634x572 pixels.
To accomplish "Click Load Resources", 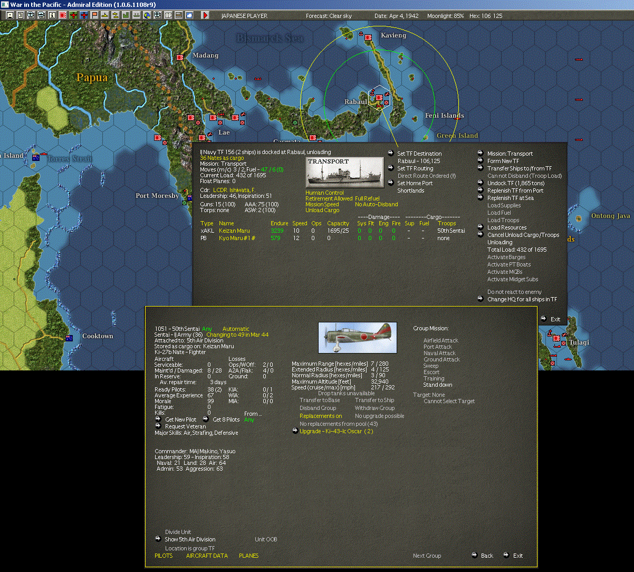I will point(506,227).
